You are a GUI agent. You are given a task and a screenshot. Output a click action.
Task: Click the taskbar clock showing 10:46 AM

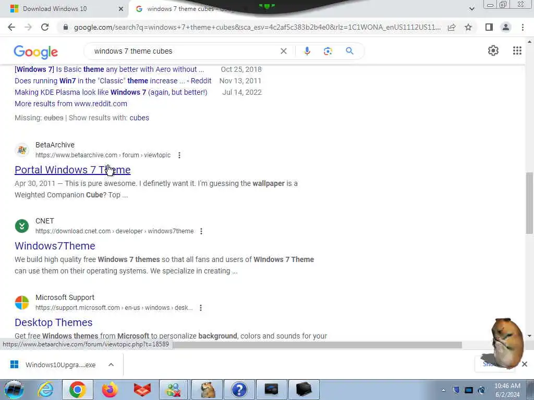[507, 390]
